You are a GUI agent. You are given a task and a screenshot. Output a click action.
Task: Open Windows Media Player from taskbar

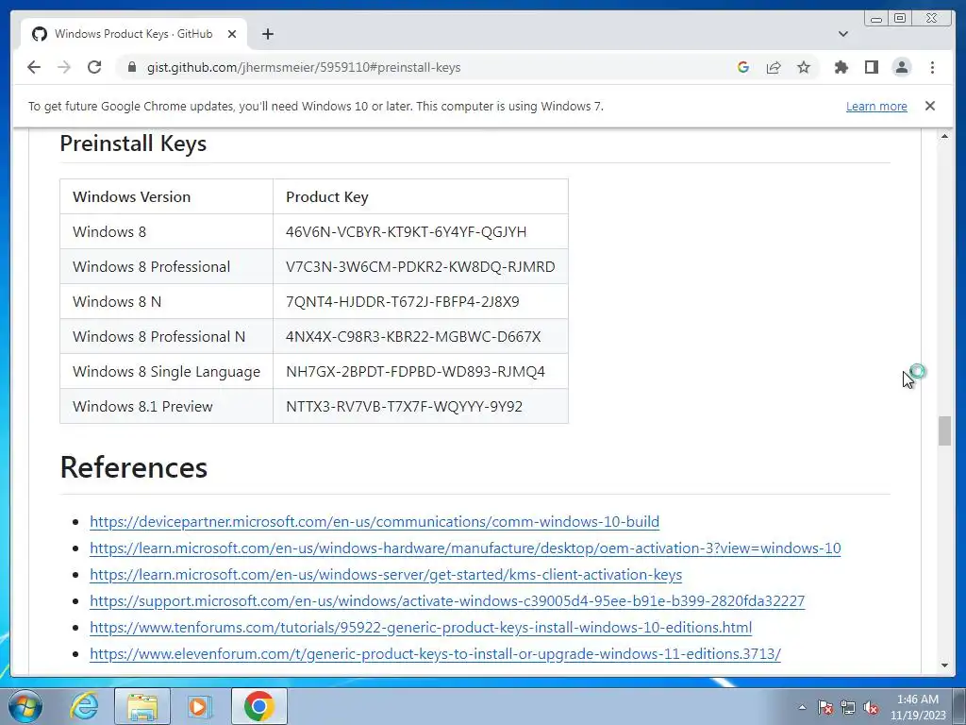pos(200,706)
